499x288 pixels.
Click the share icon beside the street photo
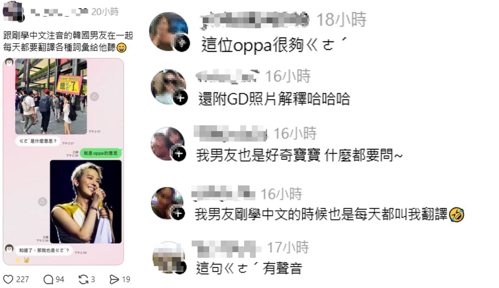94,97
